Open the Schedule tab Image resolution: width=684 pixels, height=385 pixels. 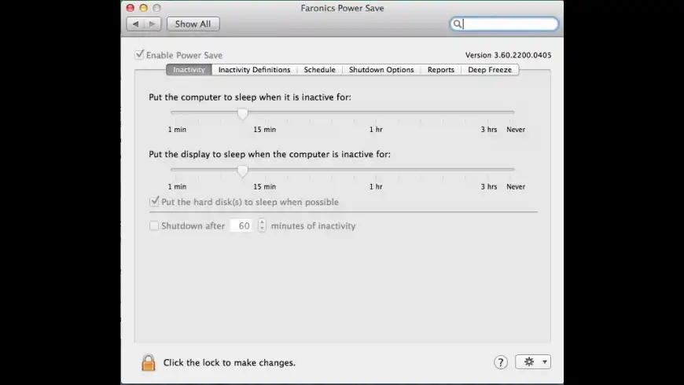tap(320, 70)
